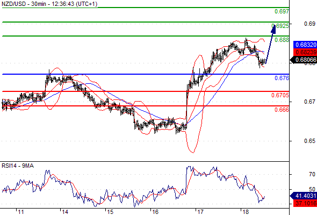Click date 18 on the time axis
The height and width of the screenshot is (215, 317).
pos(246,212)
